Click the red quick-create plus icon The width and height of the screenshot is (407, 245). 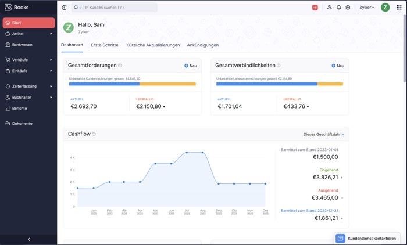pyautogui.click(x=315, y=8)
